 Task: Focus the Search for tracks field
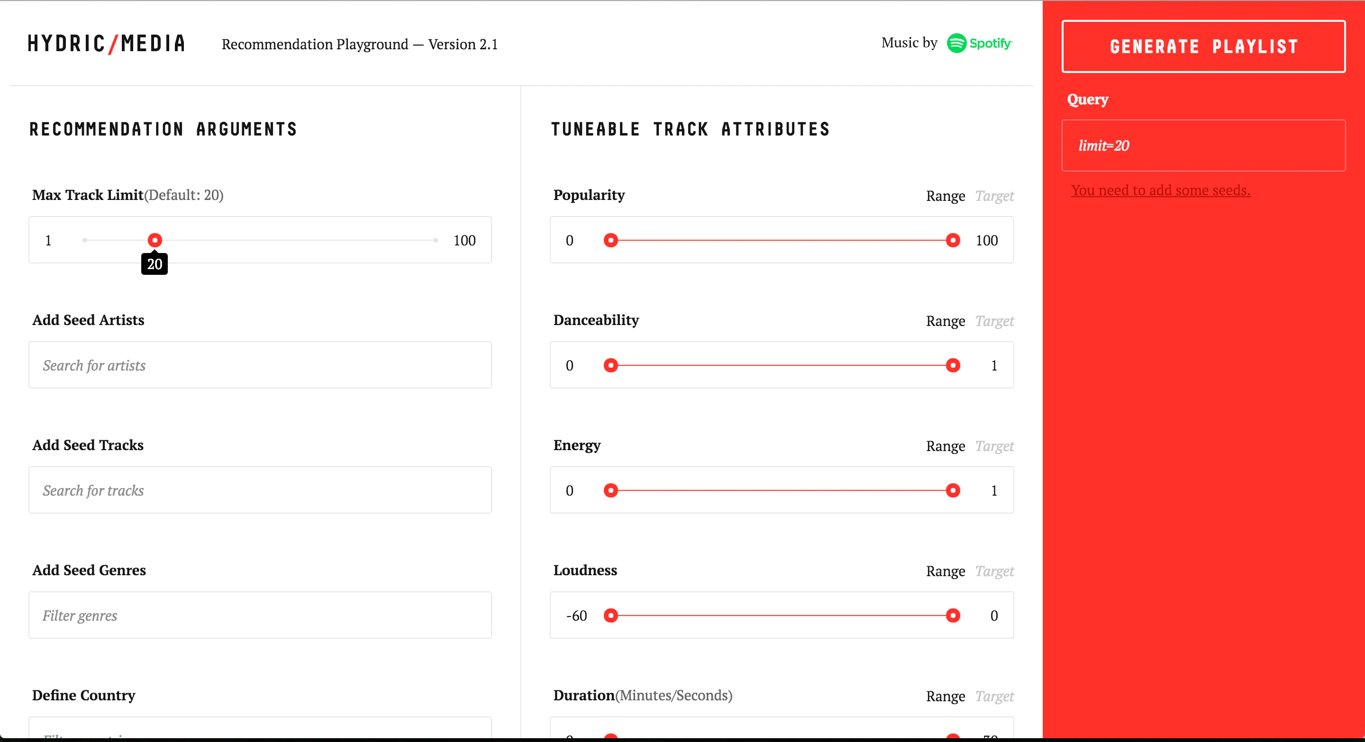pyautogui.click(x=260, y=490)
